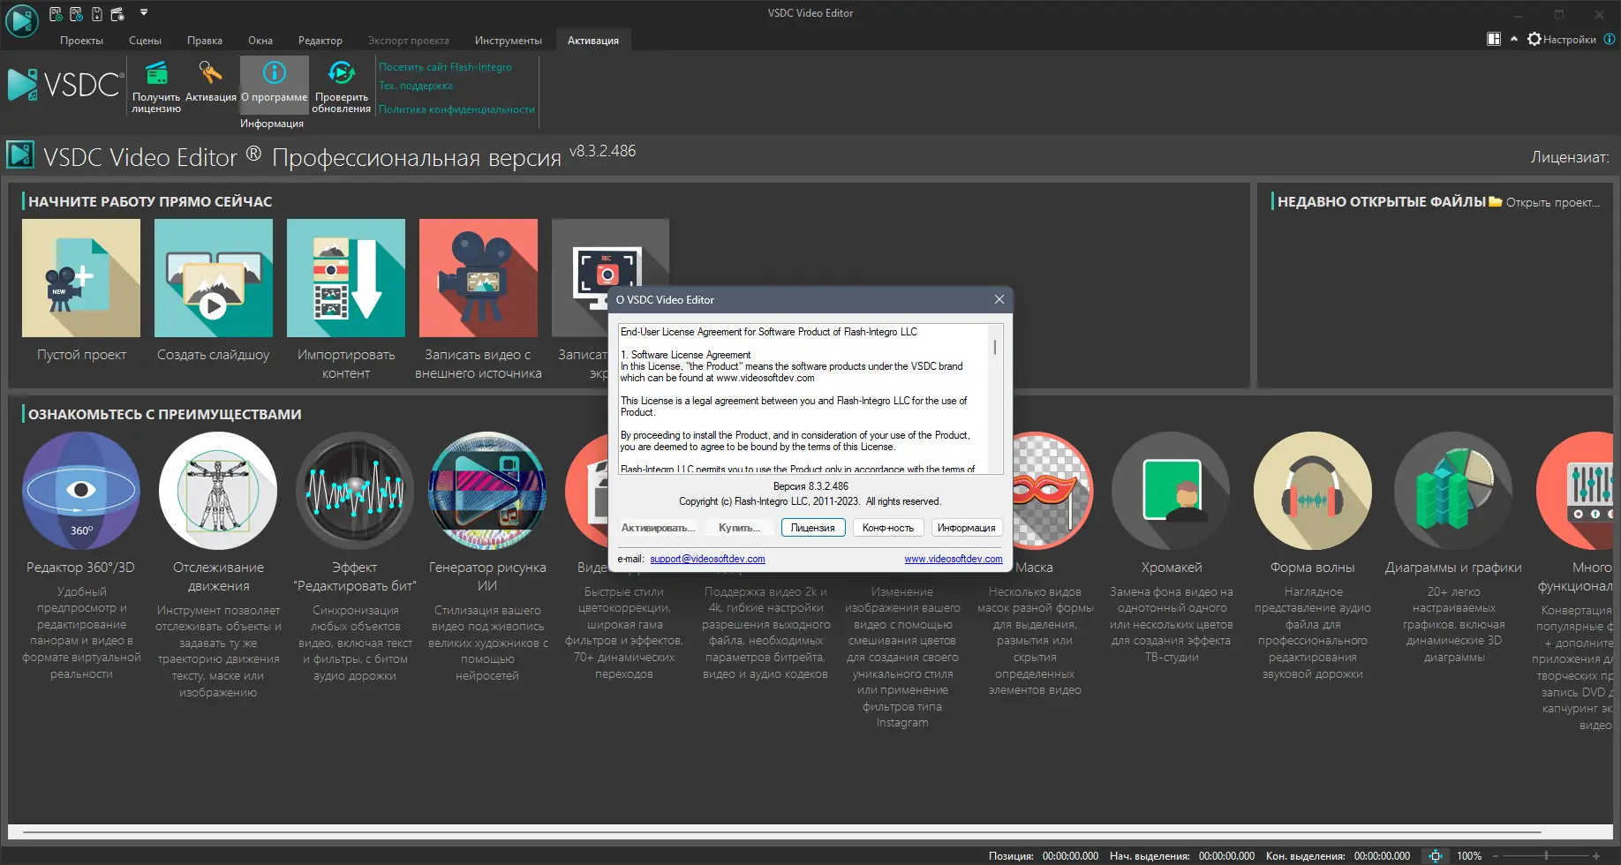Image resolution: width=1621 pixels, height=865 pixels.
Task: Click Открыть проект folder link
Action: 1544,202
